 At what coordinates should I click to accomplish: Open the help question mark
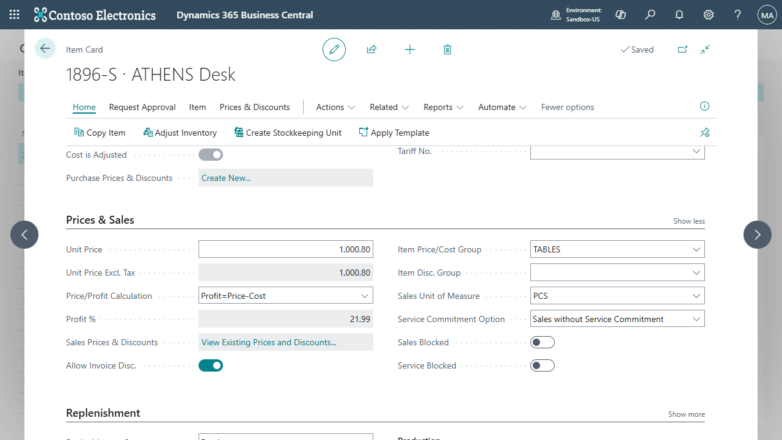coord(738,15)
